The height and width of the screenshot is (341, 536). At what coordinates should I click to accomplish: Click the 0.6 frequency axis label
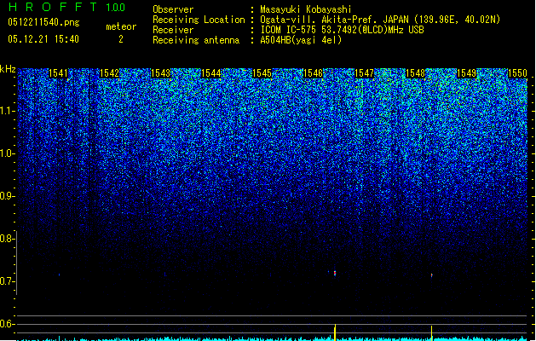click(7, 324)
